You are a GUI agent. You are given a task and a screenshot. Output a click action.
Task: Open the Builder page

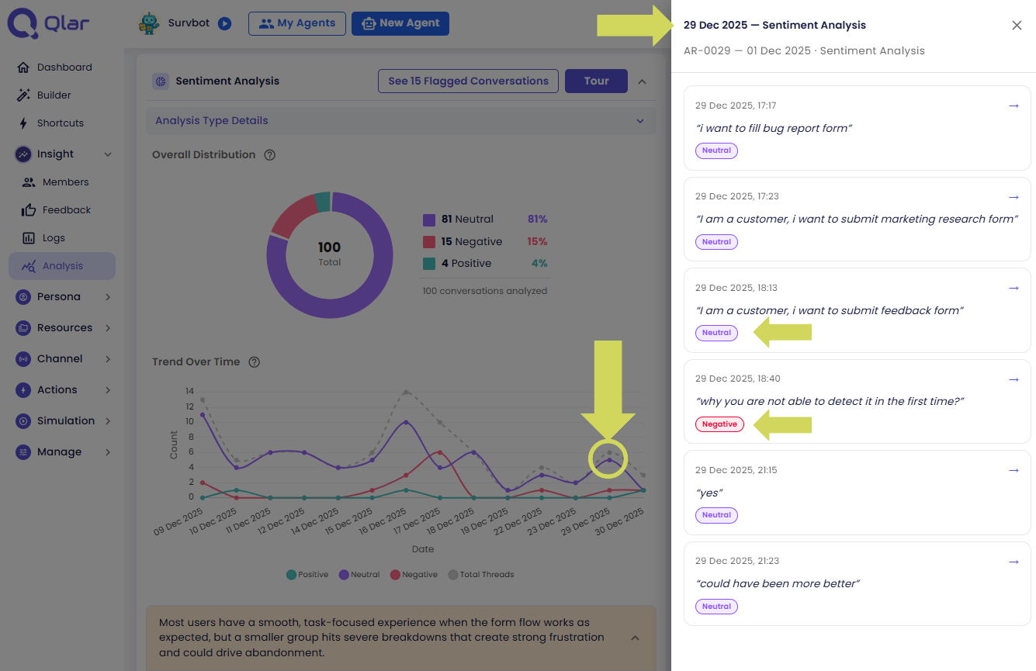coord(54,95)
